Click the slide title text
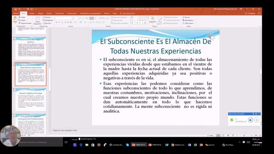 [155, 46]
